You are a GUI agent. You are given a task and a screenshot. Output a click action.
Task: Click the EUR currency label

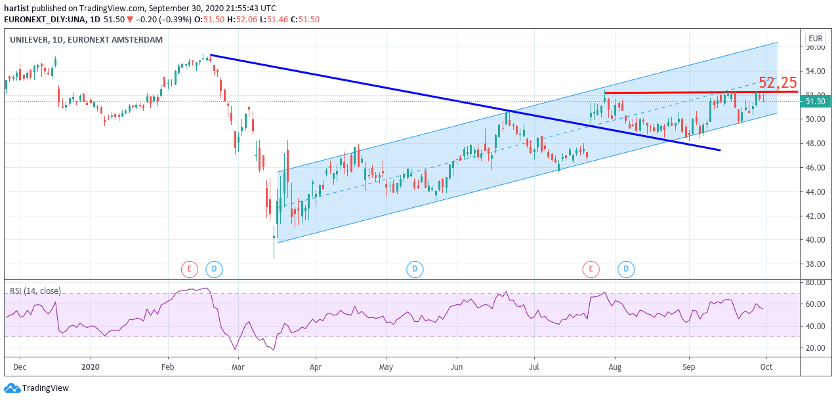(816, 39)
